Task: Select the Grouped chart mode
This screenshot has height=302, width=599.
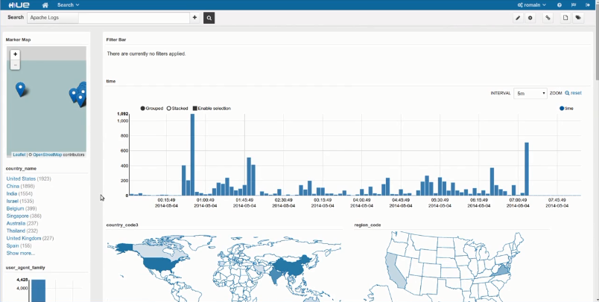Action: 152,109
